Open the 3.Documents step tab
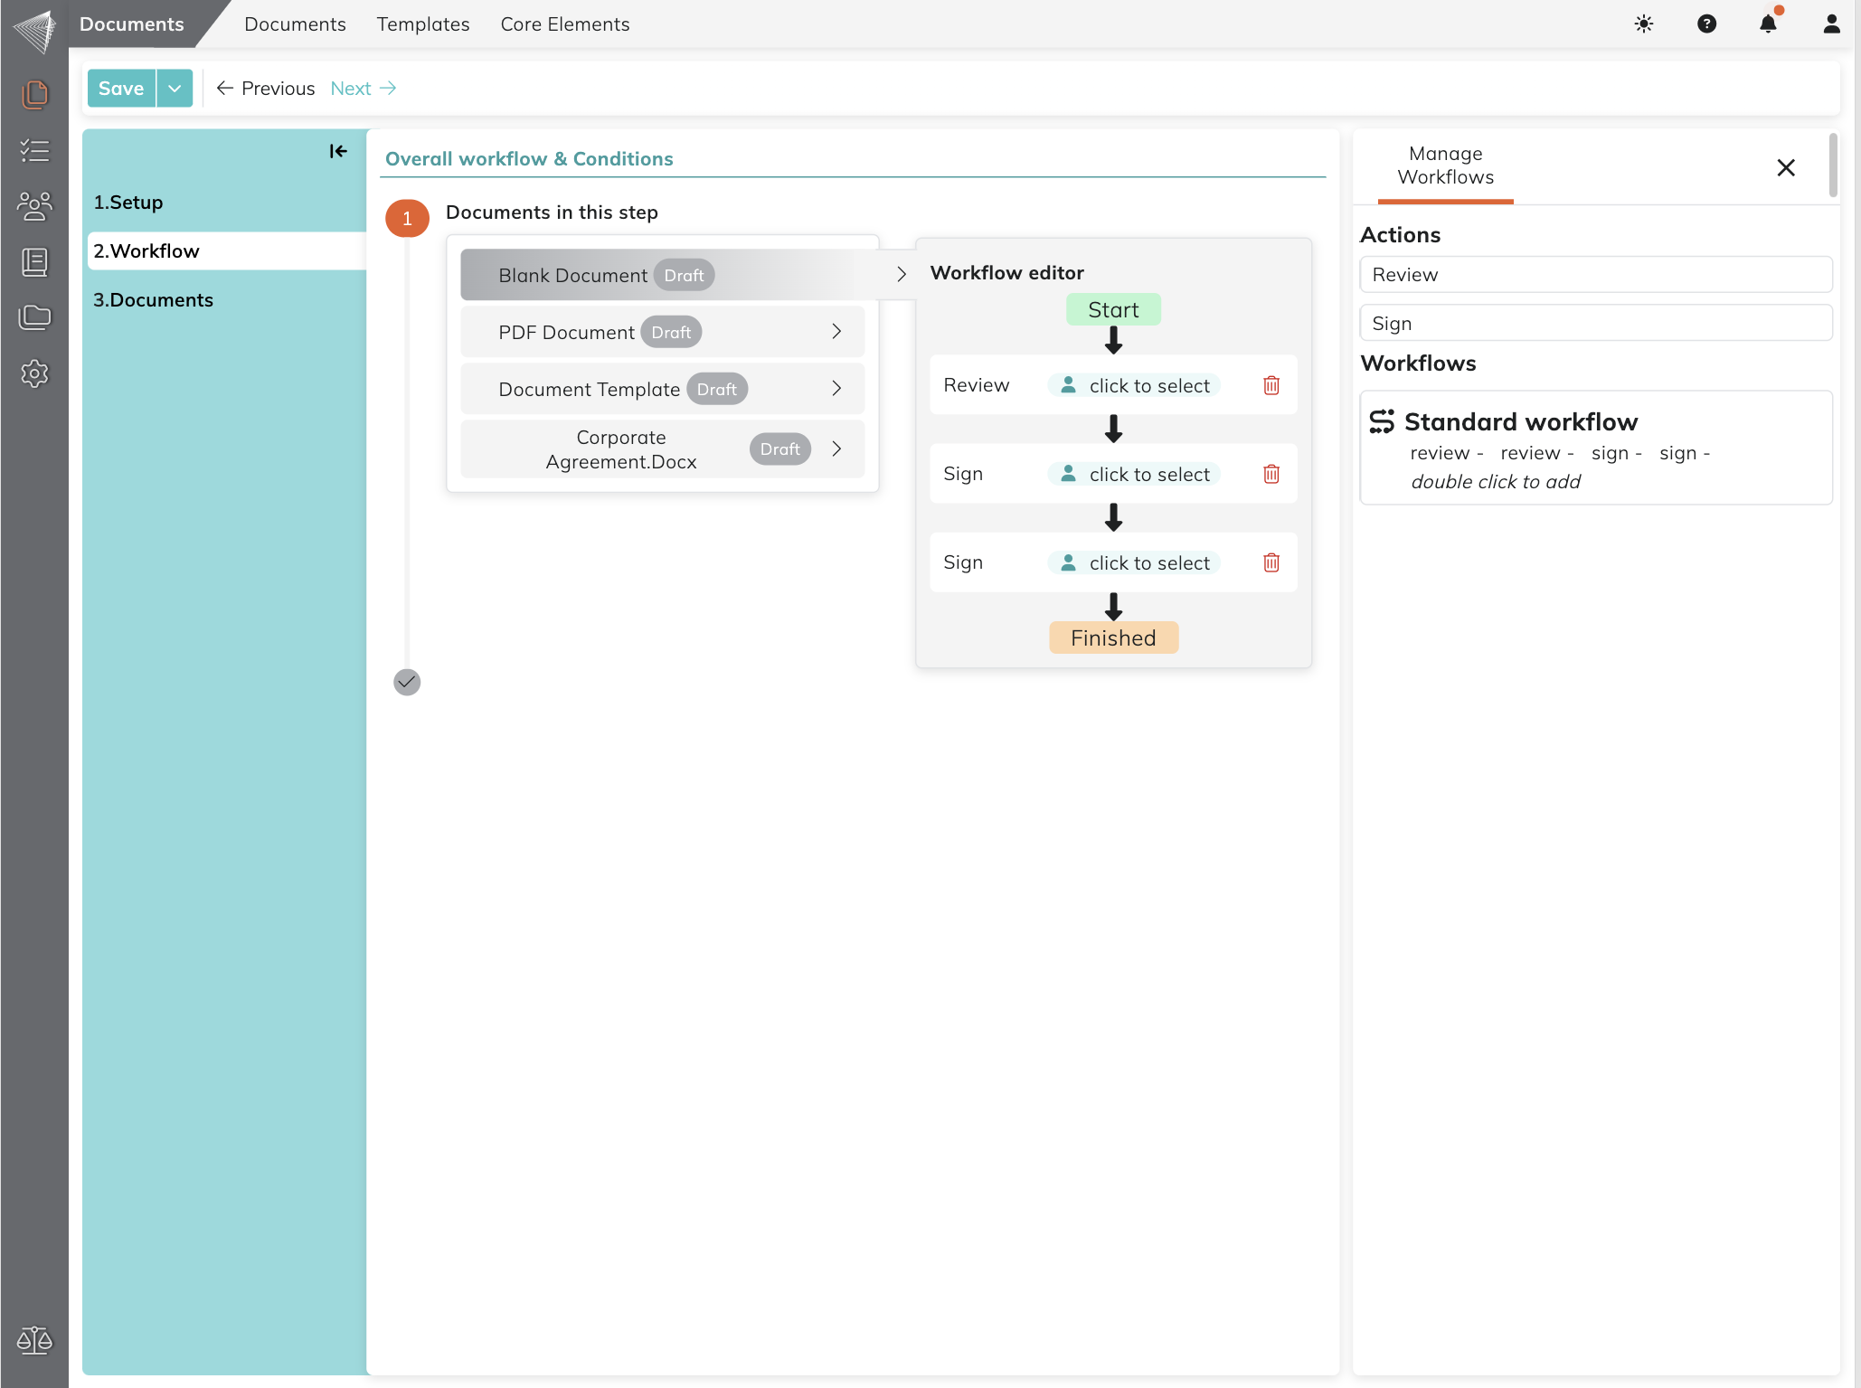This screenshot has width=1861, height=1388. 154,299
